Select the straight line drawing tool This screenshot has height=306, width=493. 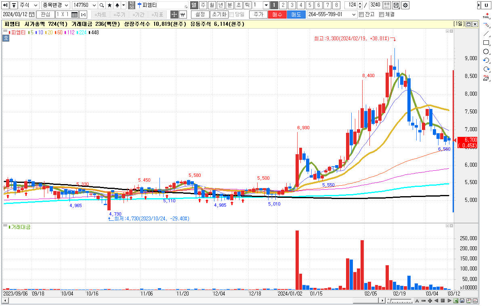click(486, 34)
